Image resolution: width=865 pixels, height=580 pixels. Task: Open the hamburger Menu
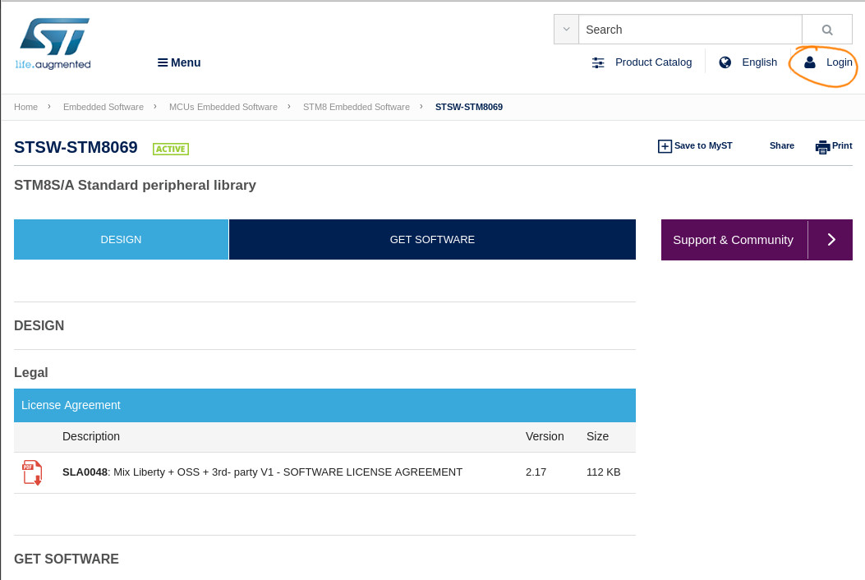[x=179, y=62]
